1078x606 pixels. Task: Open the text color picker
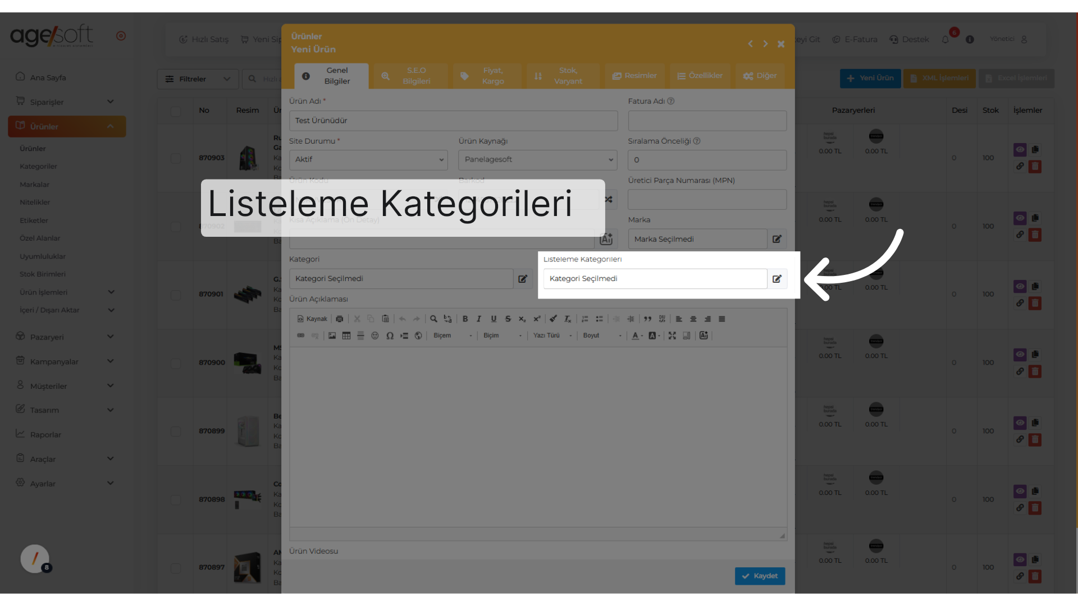[637, 336]
